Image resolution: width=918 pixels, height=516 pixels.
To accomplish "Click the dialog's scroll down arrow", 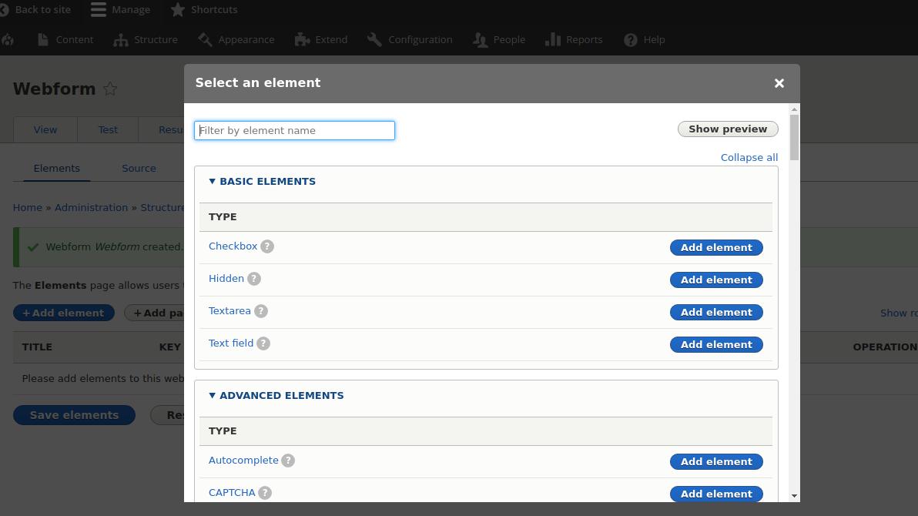I will (x=794, y=496).
